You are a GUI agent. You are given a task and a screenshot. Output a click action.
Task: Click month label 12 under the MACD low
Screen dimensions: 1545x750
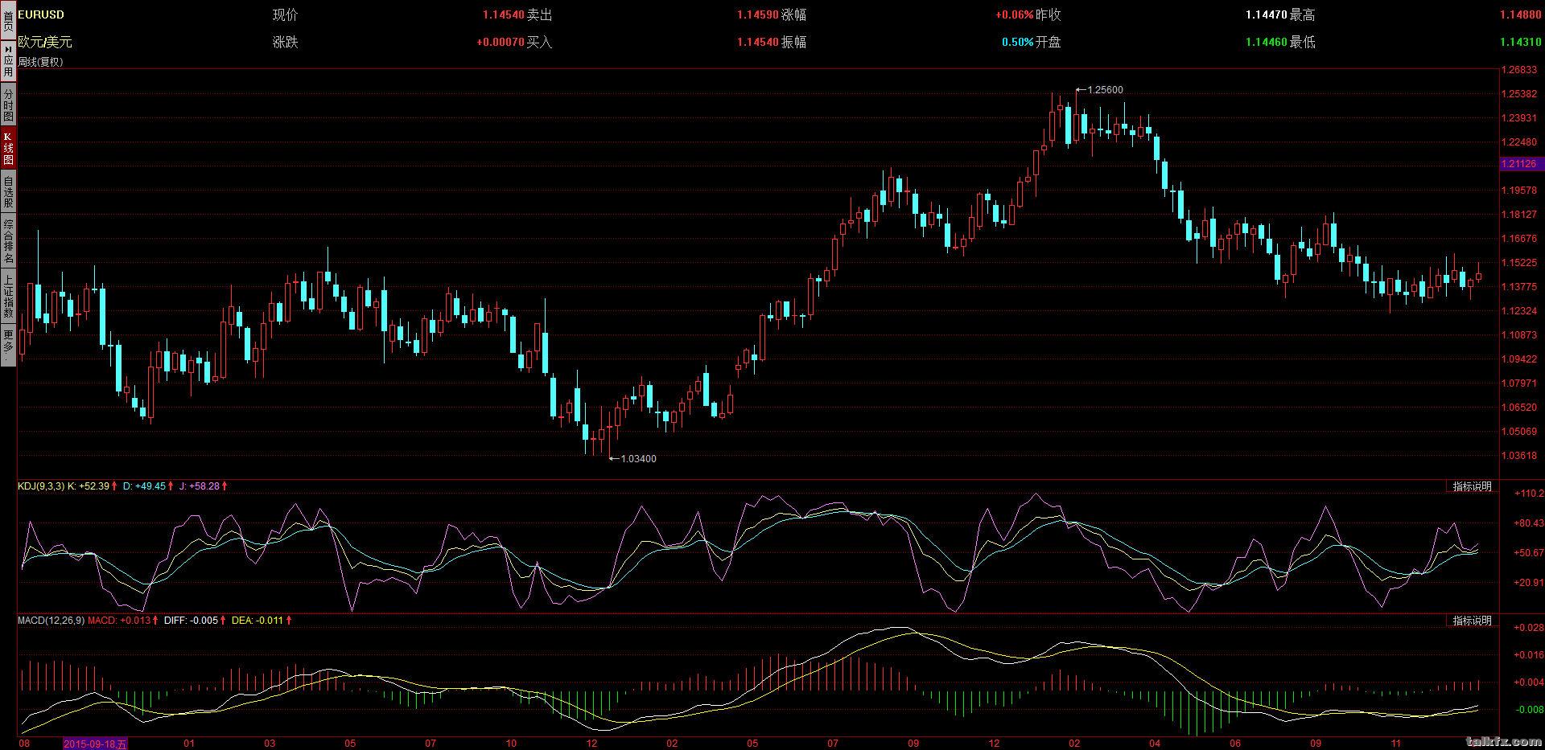coord(591,744)
